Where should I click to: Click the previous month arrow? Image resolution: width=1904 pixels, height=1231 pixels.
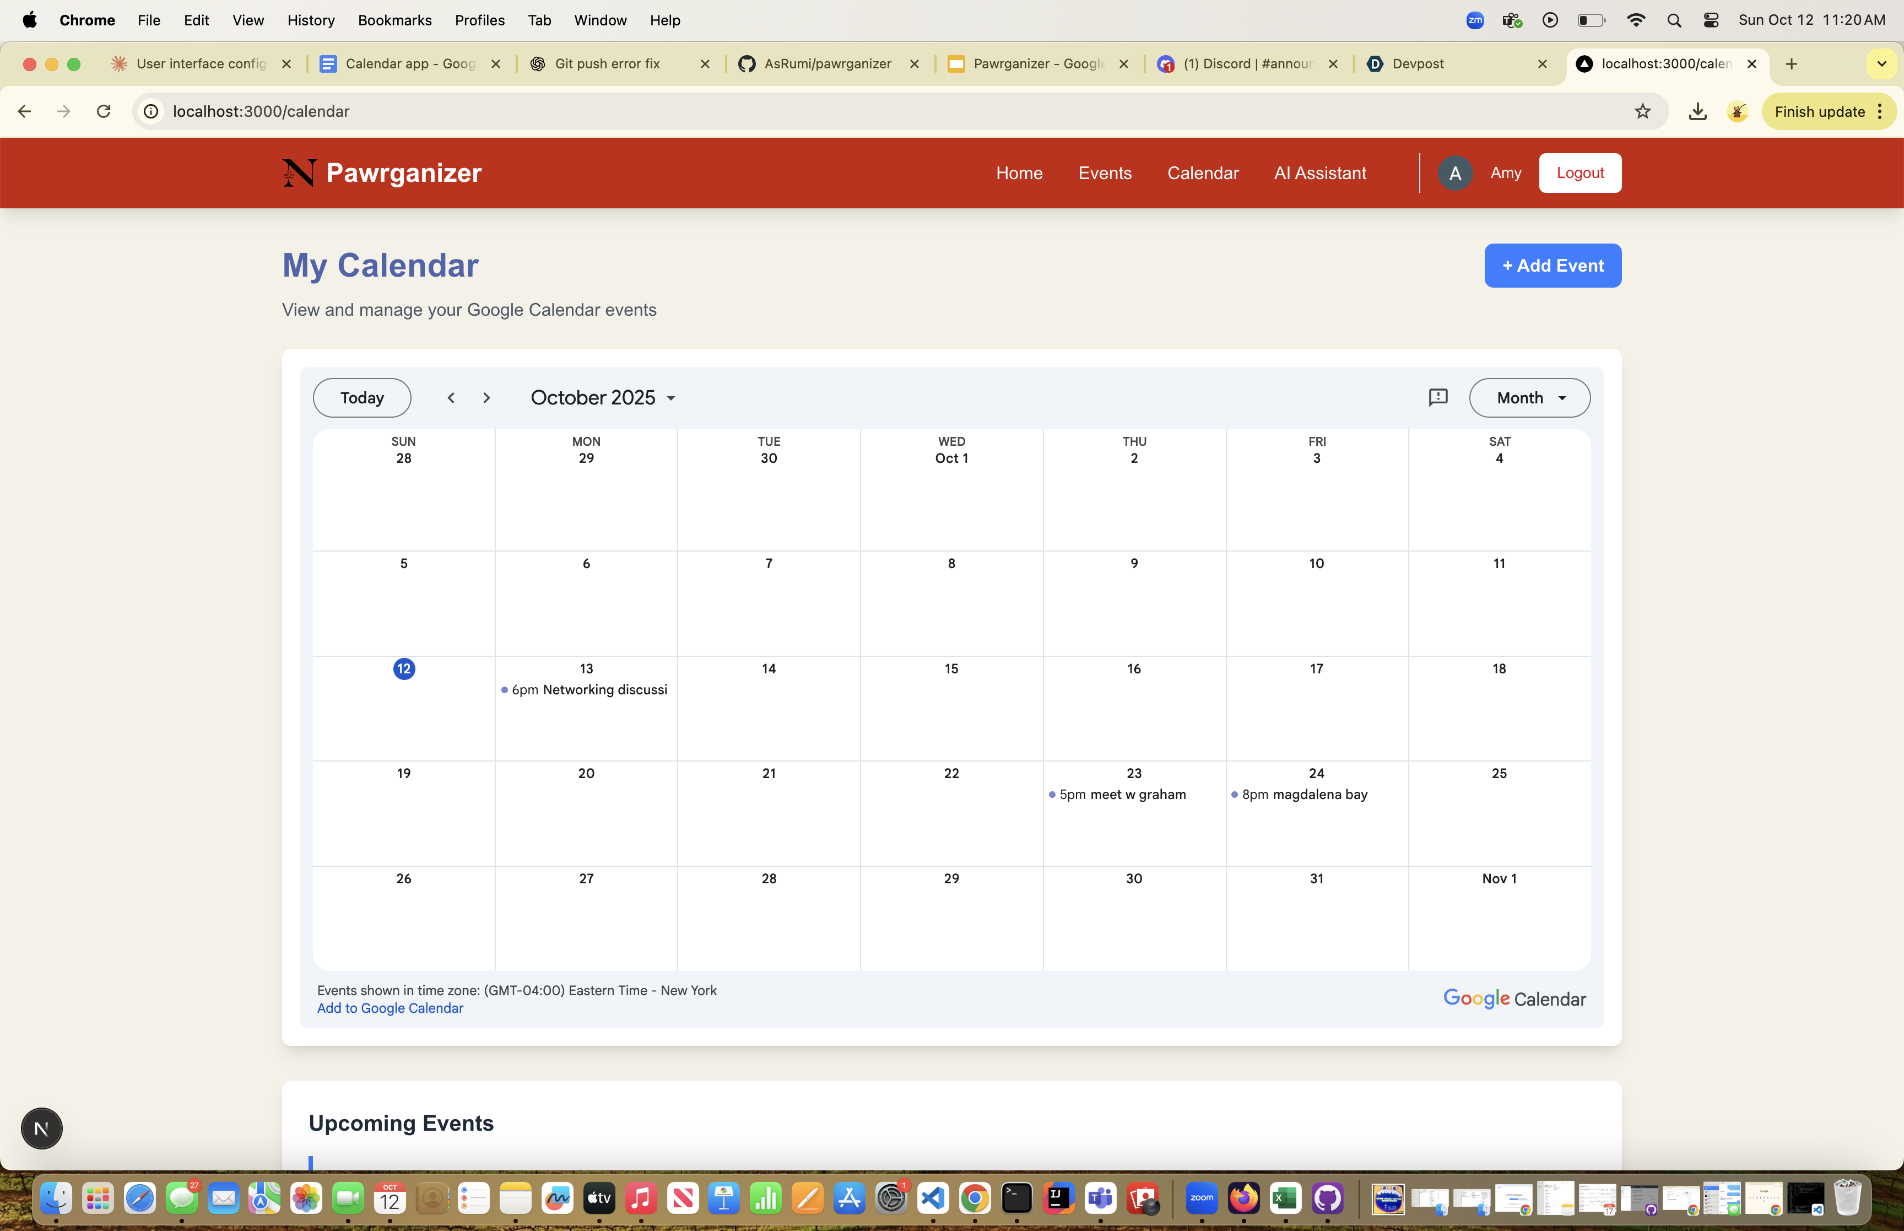(451, 397)
